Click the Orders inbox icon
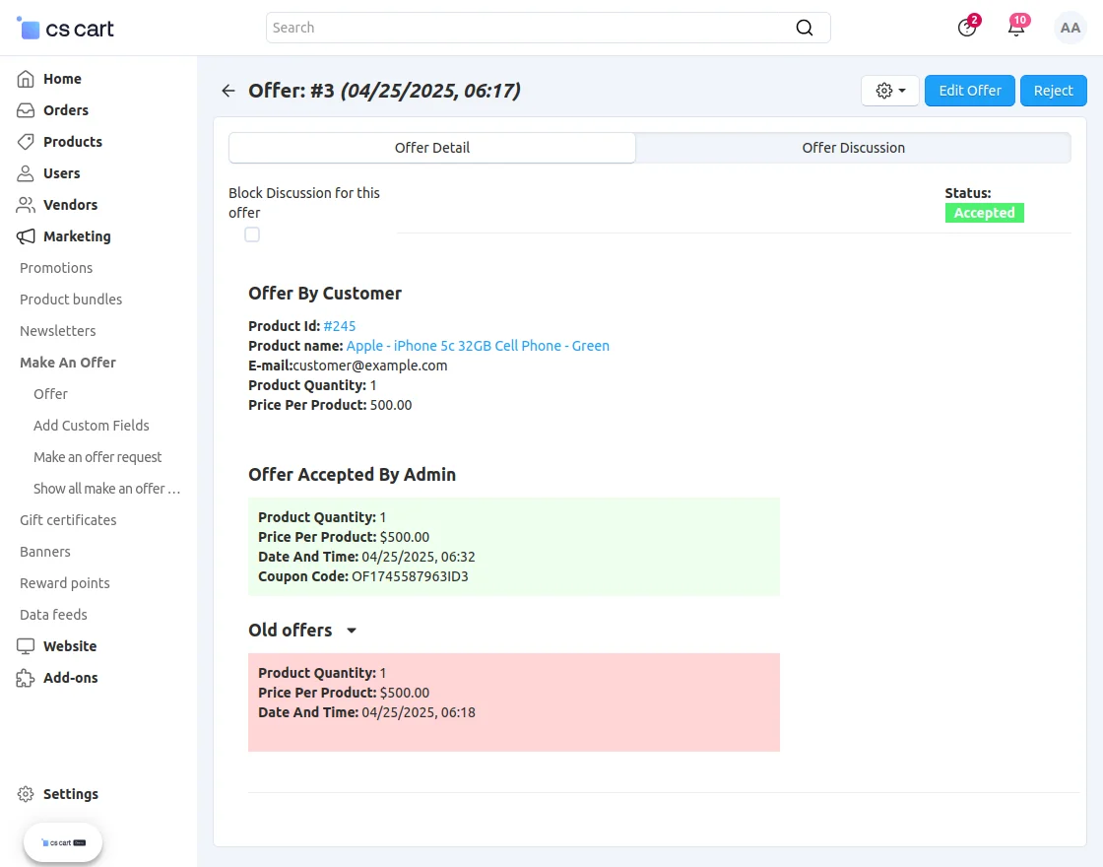 [26, 110]
